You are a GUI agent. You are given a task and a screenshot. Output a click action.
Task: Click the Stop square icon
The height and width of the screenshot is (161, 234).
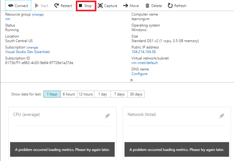coord(81,6)
